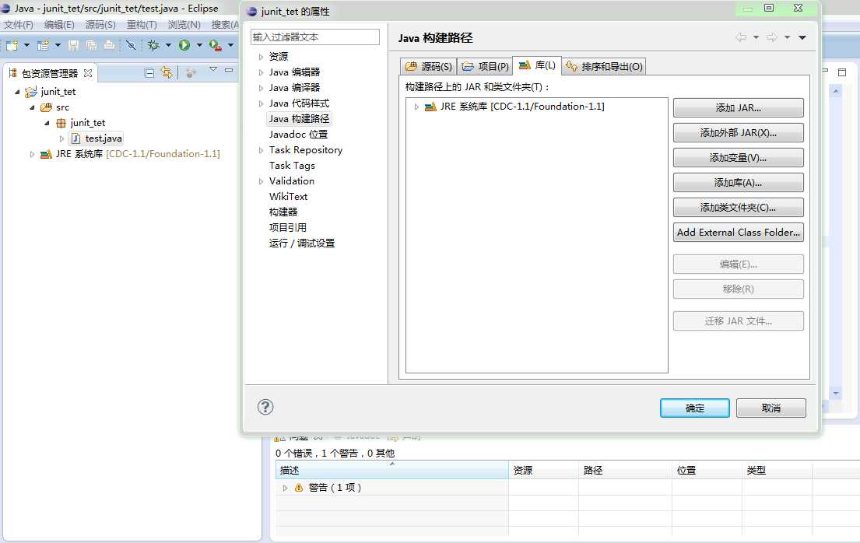Expand Java 编辑器 category

(x=261, y=72)
